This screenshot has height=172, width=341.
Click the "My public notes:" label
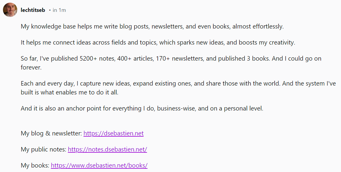[43, 149]
